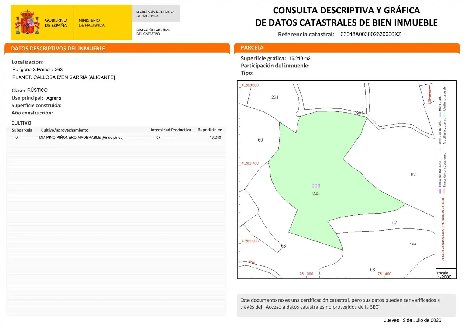Screen dimensions: 465x328
Task: Click the north arrow on the map
Action: (x=429, y=94)
